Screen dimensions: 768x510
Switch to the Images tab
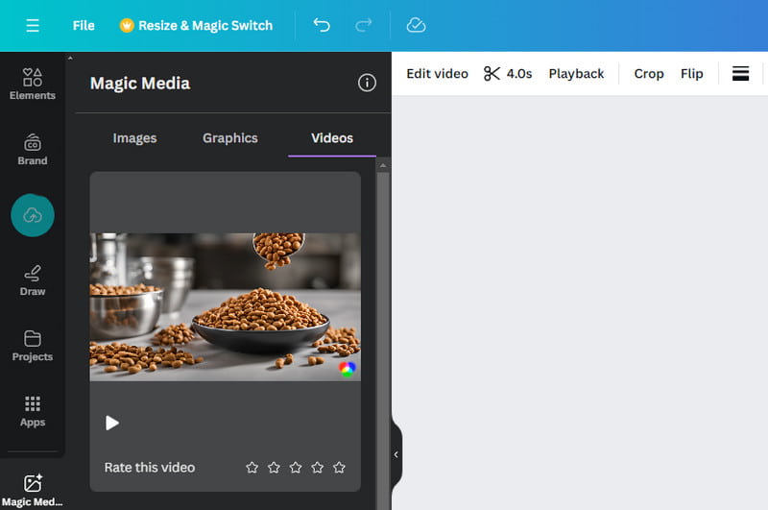[134, 138]
